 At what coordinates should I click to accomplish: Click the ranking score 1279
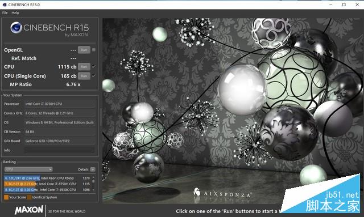click(x=86, y=178)
